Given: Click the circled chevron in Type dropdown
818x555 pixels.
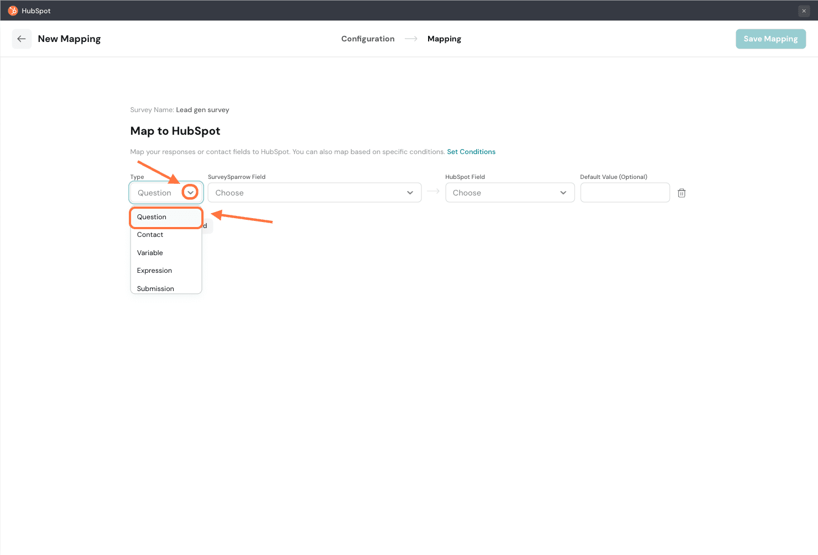Looking at the screenshot, I should coord(190,192).
